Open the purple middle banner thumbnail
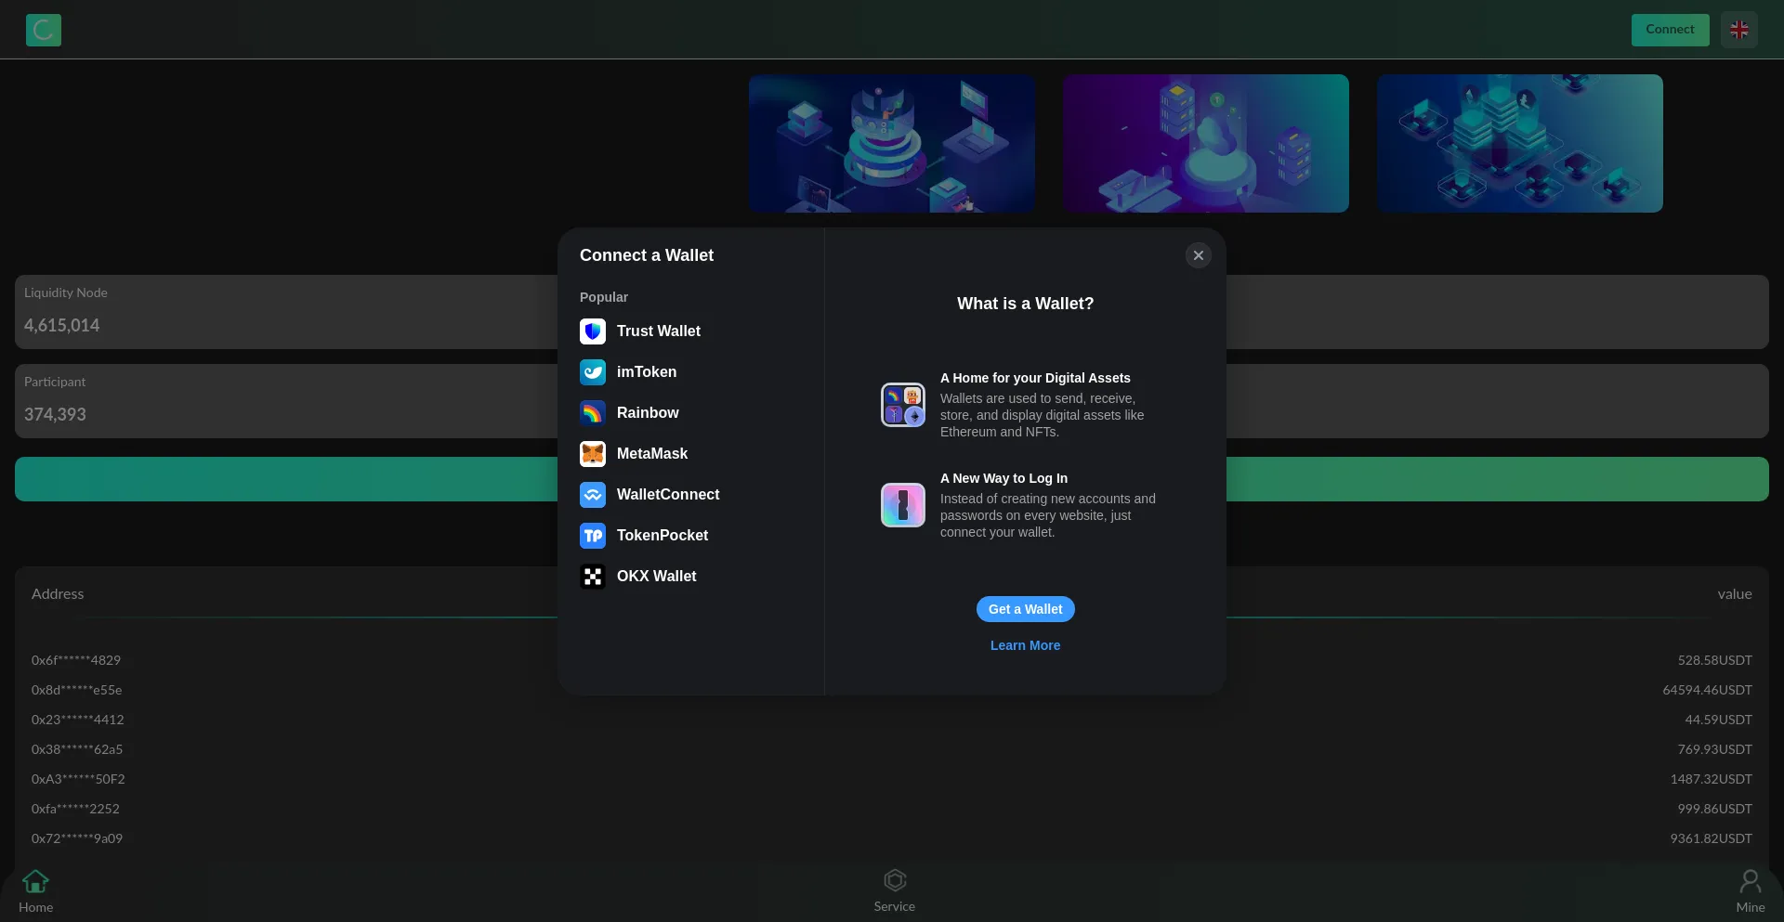The width and height of the screenshot is (1784, 922). (1206, 144)
